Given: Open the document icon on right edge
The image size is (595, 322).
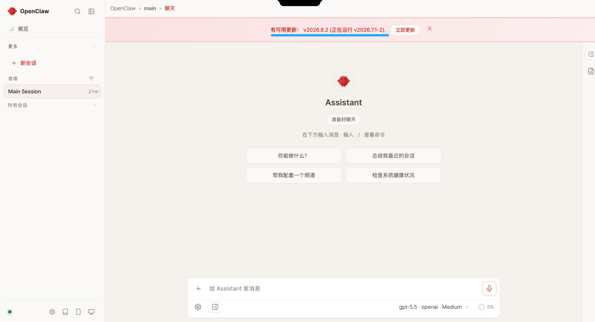Looking at the screenshot, I should coord(591,71).
